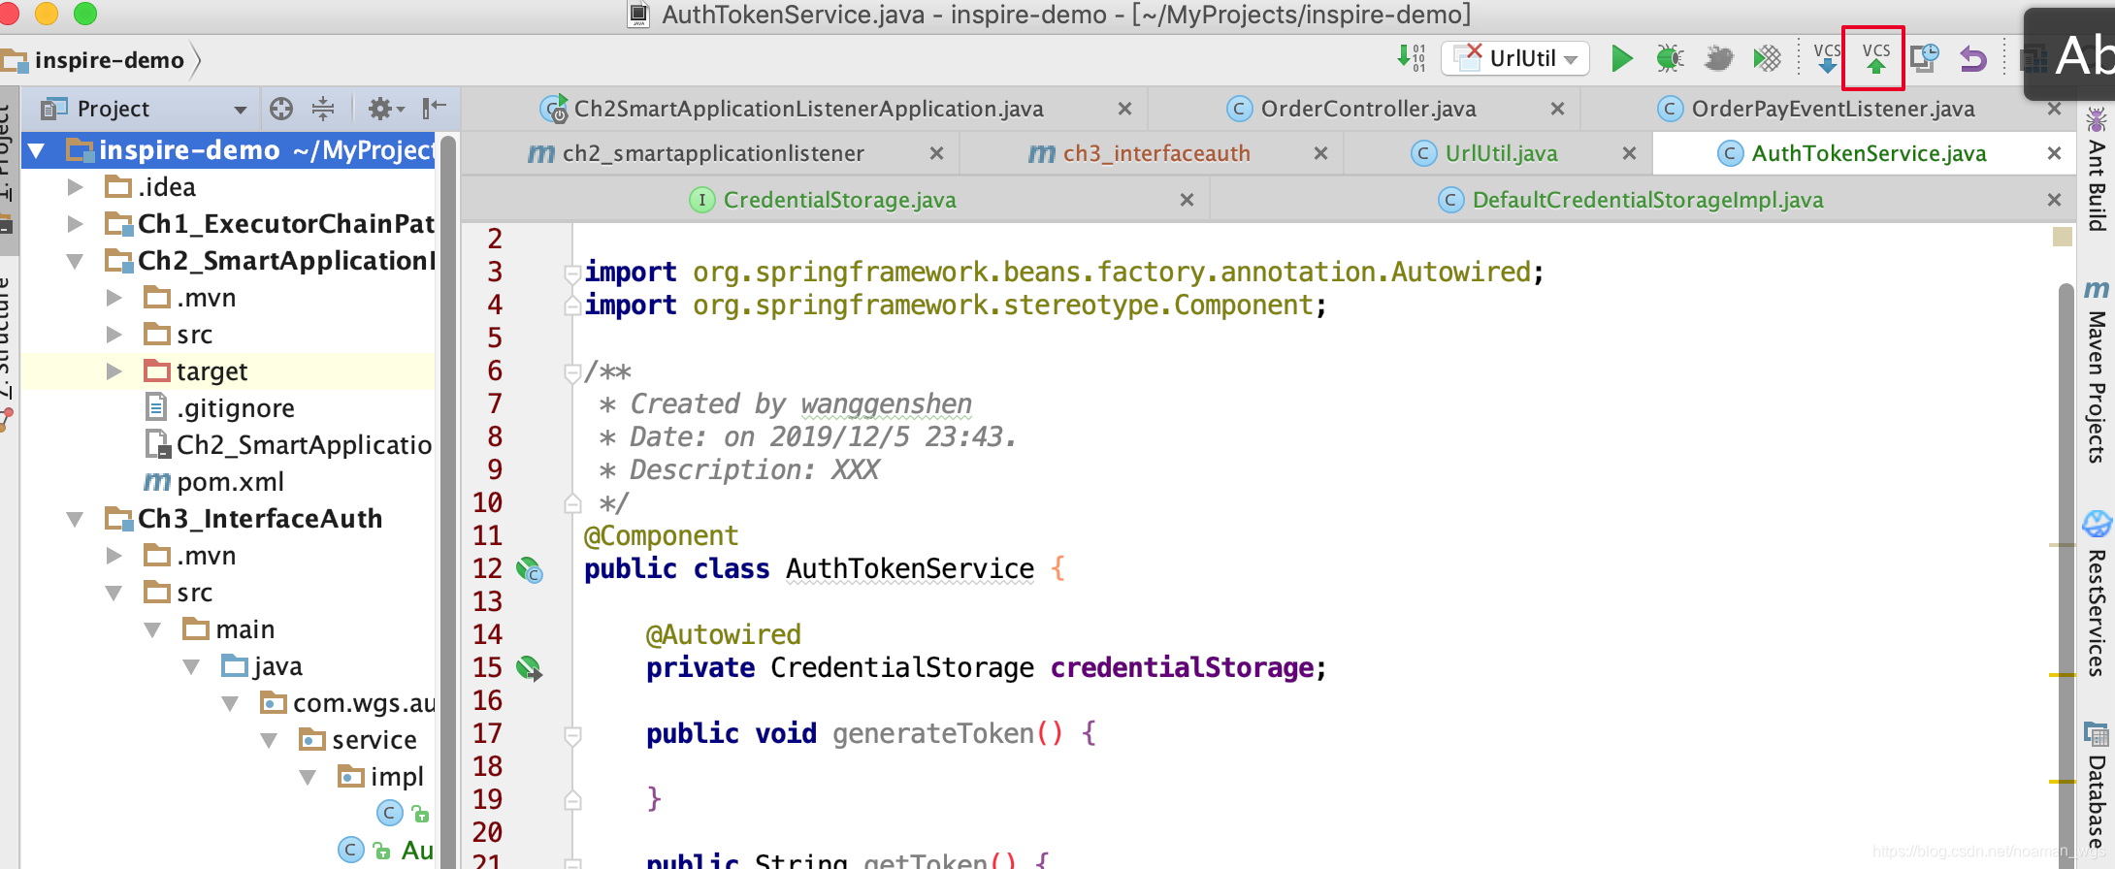Run with coverage icon

tap(1718, 58)
